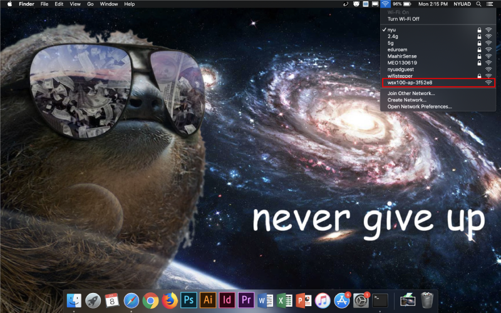Turn Wi-Fi Off from the menu

tap(438, 19)
